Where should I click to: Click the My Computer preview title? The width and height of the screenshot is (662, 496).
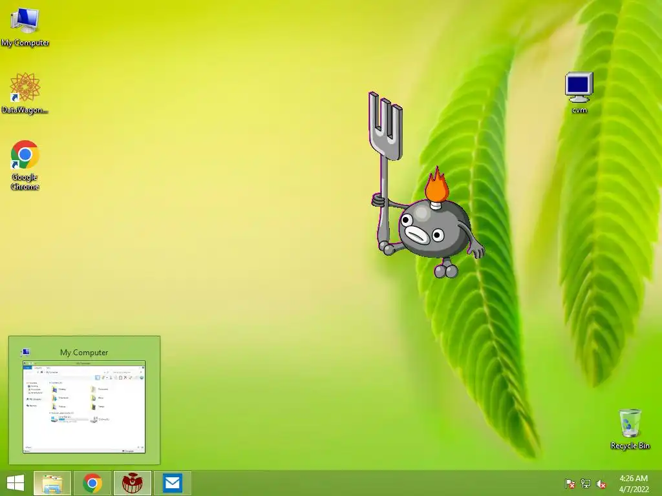pos(84,352)
